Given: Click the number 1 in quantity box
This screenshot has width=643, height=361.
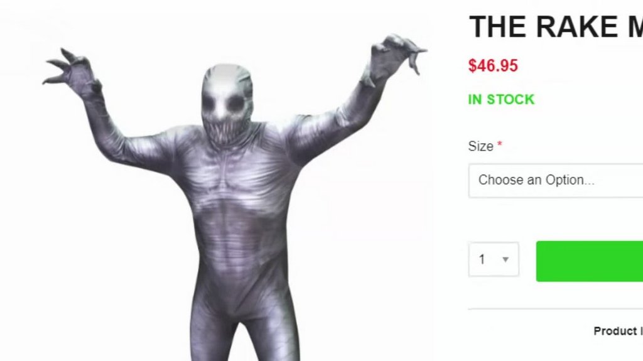Looking at the screenshot, I should tap(482, 259).
